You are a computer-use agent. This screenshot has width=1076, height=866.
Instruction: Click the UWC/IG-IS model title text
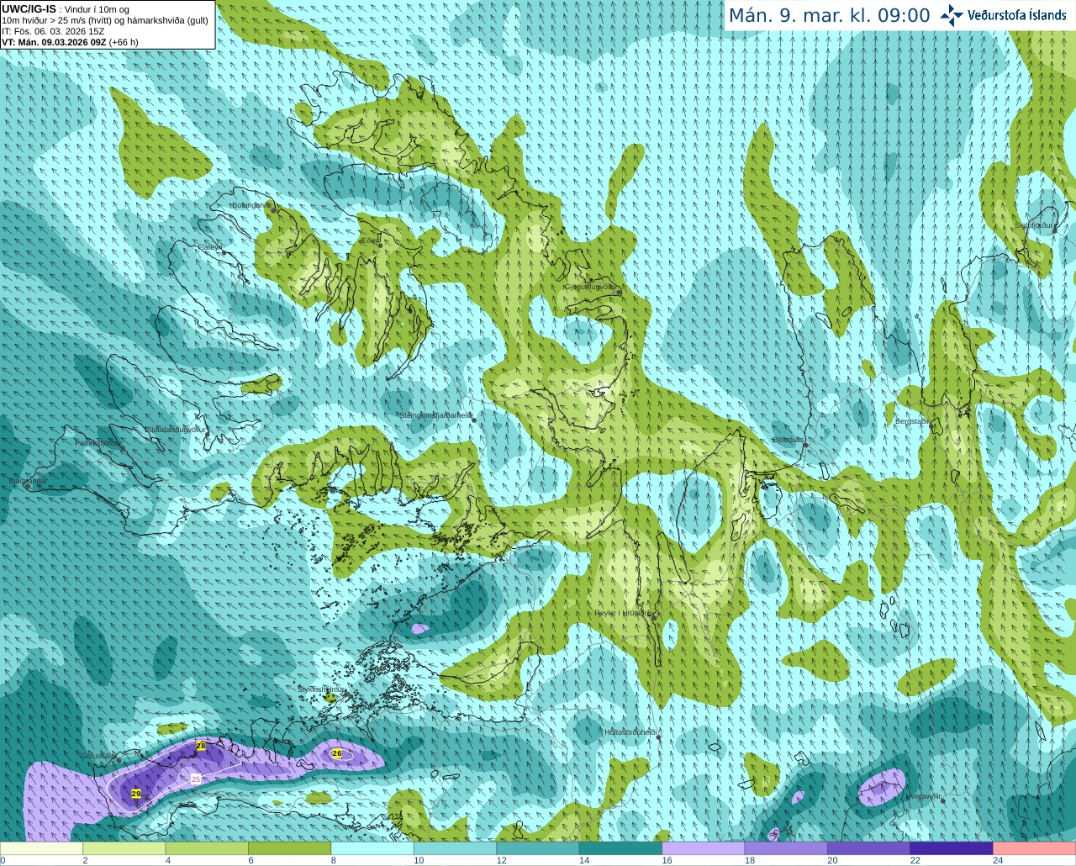(x=29, y=8)
